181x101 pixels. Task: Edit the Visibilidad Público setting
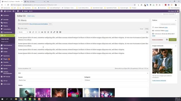click(x=167, y=31)
